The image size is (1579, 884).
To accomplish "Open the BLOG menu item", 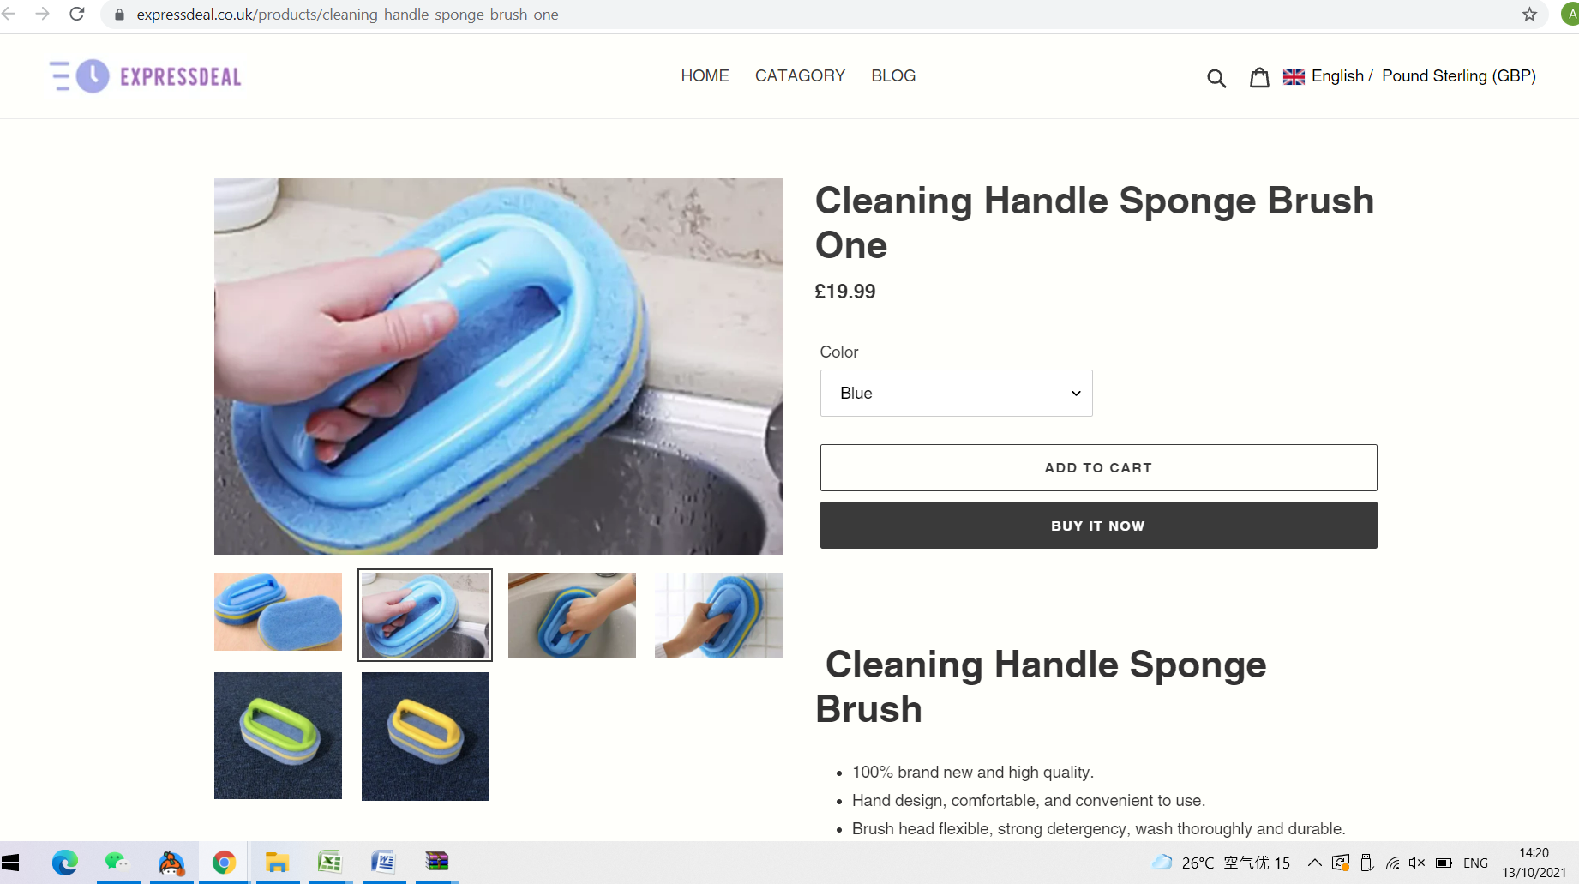I will (x=893, y=76).
